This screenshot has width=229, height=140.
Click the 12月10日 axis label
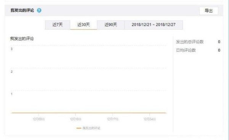(76, 119)
